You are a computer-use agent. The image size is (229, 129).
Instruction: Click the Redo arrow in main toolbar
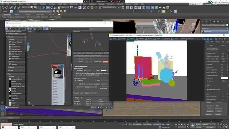[7, 8]
